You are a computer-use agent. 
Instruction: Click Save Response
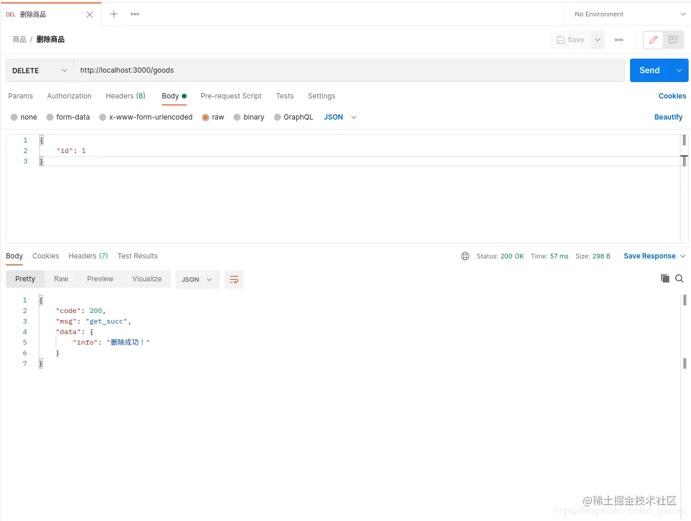pyautogui.click(x=649, y=256)
